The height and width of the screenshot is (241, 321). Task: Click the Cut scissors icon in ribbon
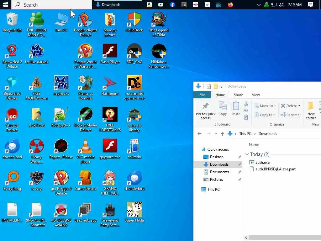pos(246,104)
